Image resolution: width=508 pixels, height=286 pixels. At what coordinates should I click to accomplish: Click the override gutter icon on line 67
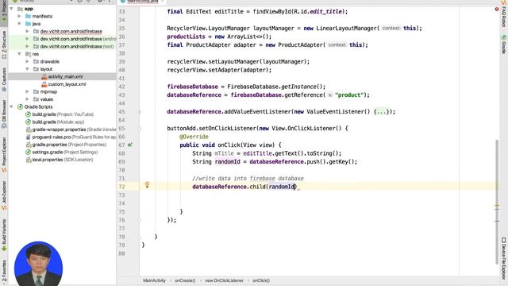pyautogui.click(x=130, y=145)
